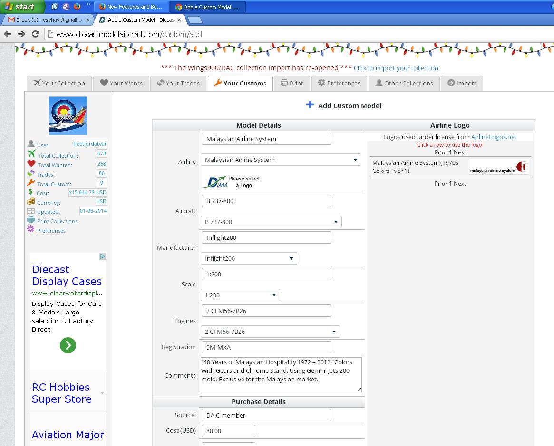Switch to Add a Custom Model taskbar window

click(208, 7)
